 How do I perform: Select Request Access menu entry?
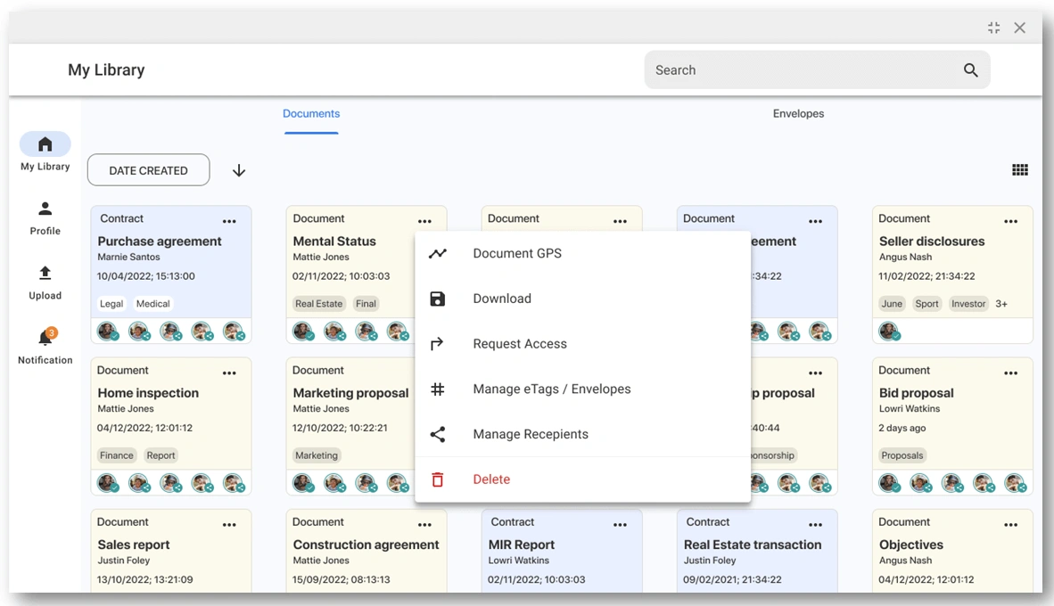tap(583, 343)
